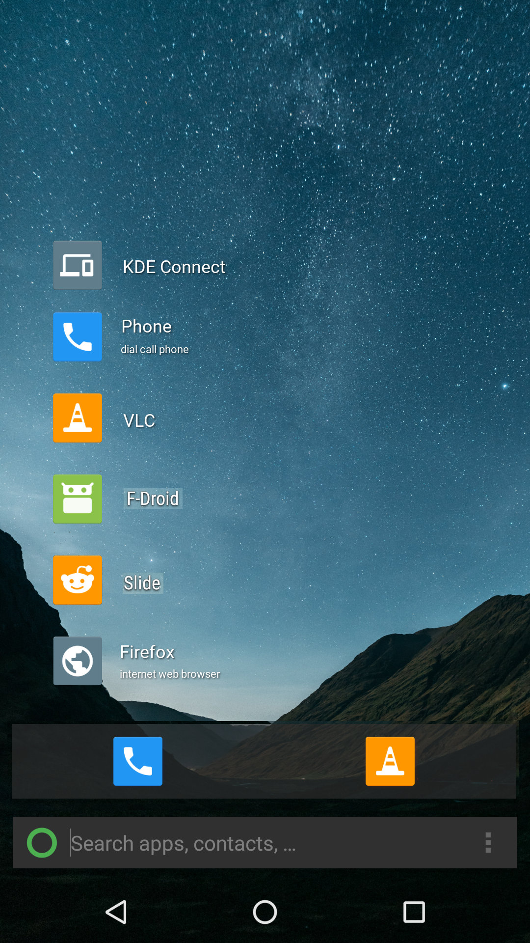
Task: Open the green F-Droid icon
Action: coord(78,499)
